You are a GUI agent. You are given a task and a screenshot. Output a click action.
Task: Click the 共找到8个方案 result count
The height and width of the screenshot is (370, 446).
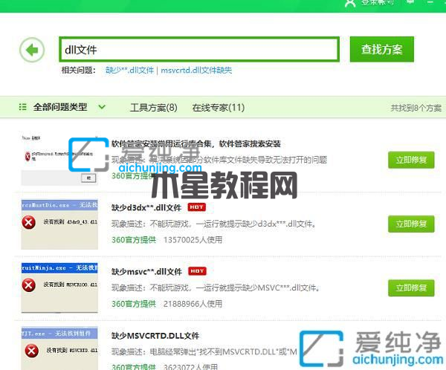coord(416,108)
